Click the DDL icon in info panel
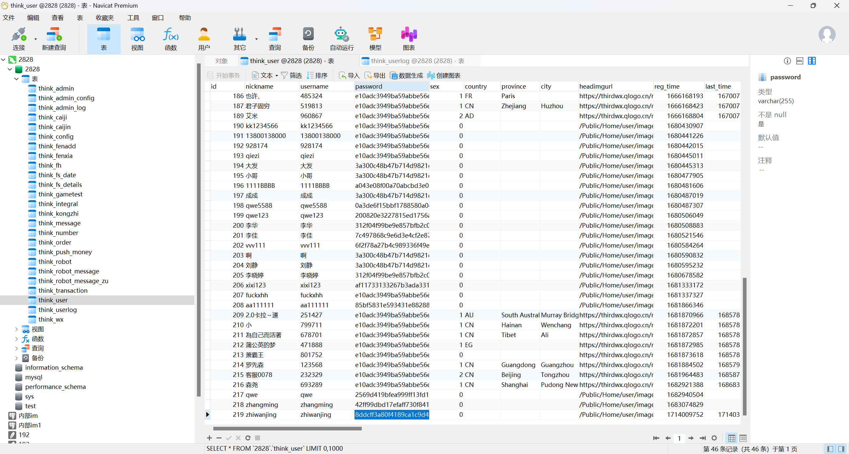This screenshot has height=454, width=849. [x=800, y=61]
